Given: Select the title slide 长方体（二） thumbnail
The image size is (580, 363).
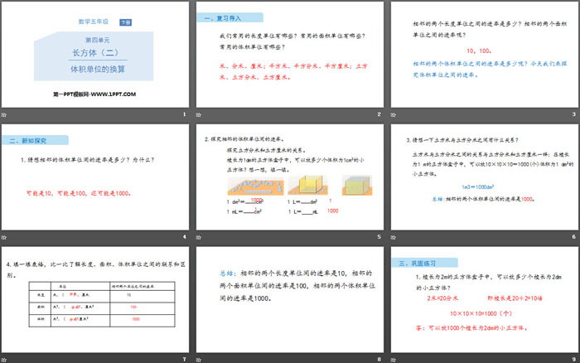Looking at the screenshot, I should (x=95, y=55).
